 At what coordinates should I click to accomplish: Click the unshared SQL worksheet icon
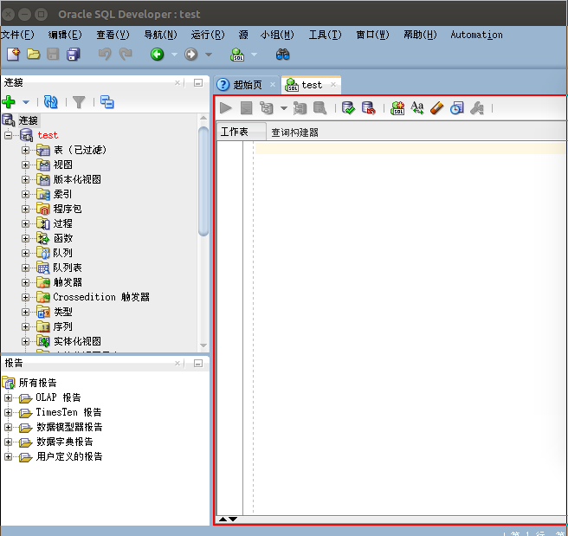(x=397, y=107)
